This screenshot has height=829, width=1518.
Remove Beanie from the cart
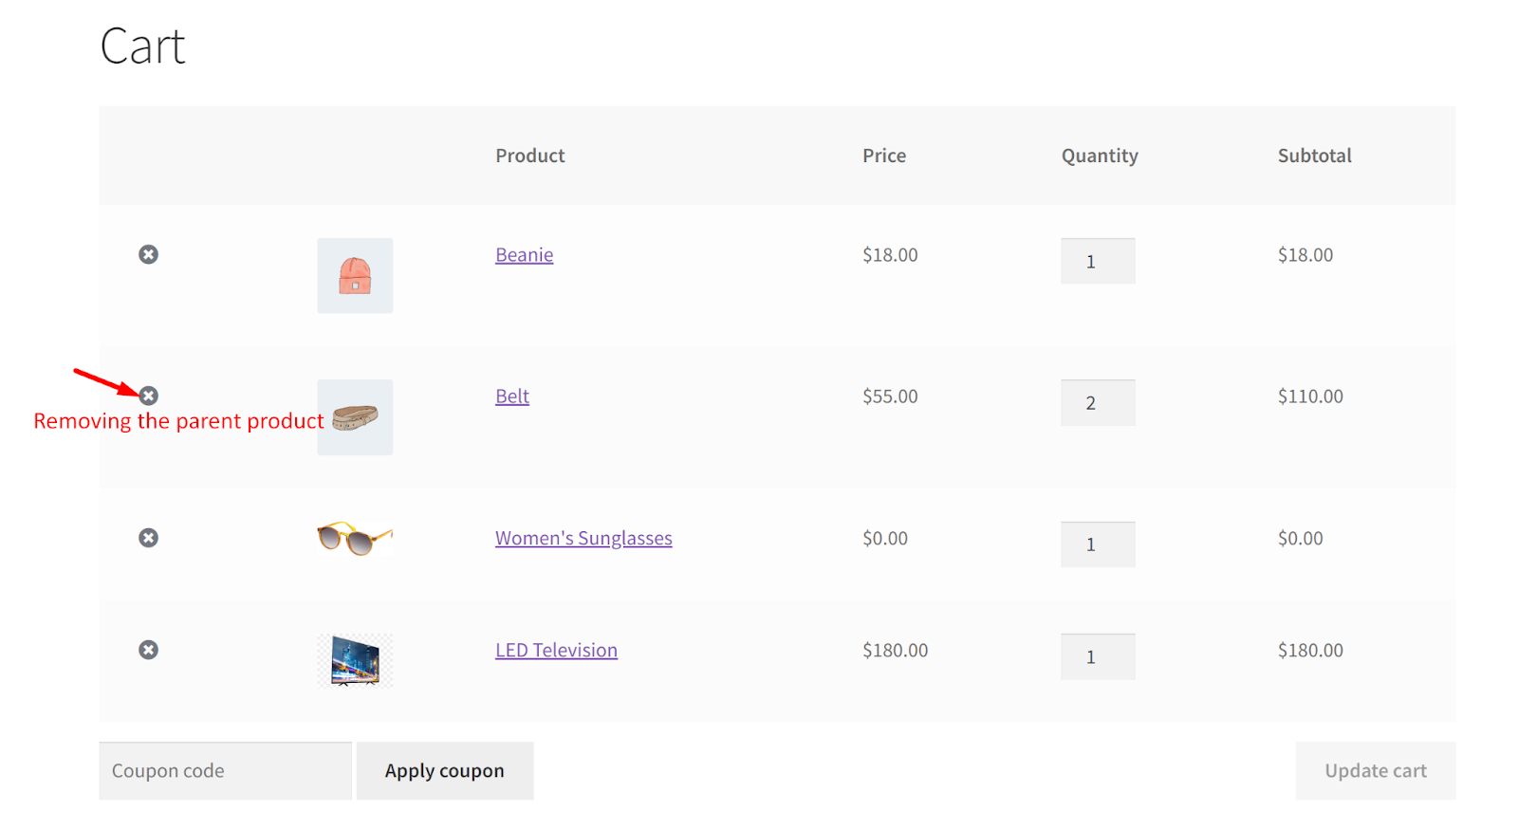pos(148,254)
